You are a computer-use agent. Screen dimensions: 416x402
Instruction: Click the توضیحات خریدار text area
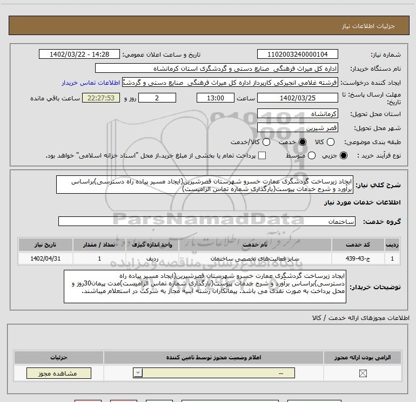[x=205, y=287]
